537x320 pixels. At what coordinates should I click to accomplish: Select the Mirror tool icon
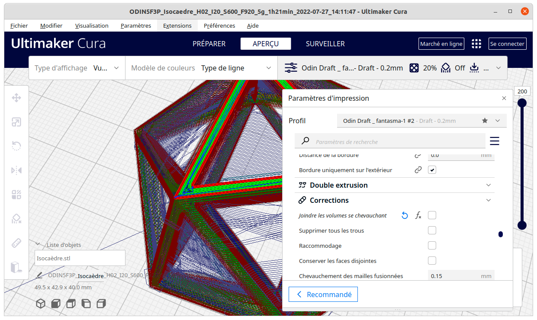click(x=16, y=170)
